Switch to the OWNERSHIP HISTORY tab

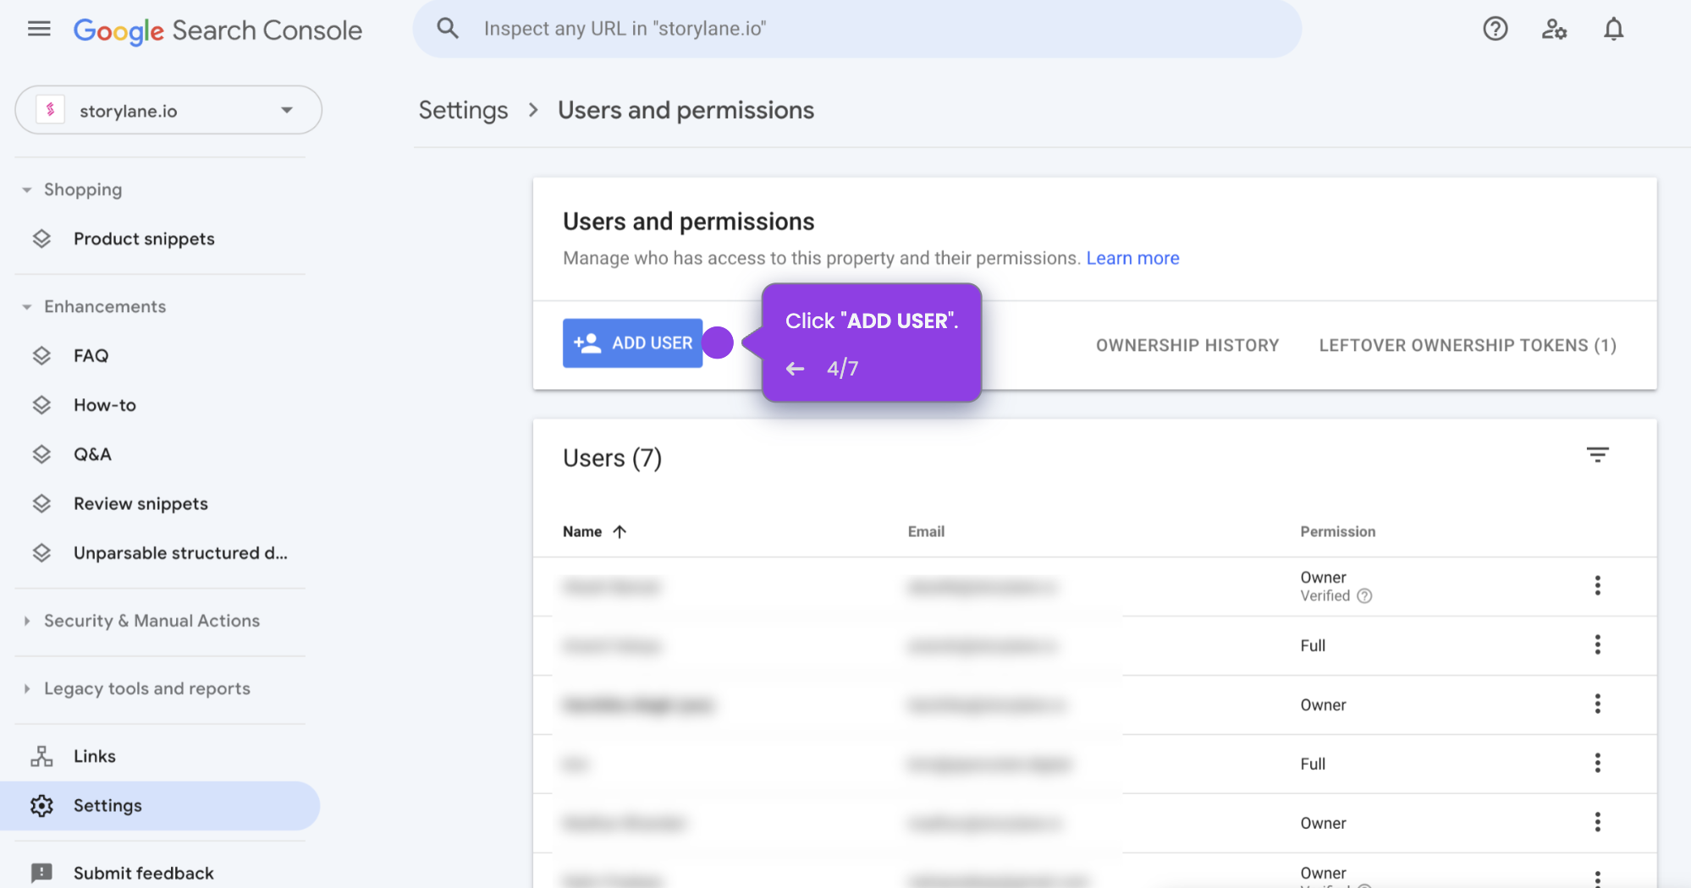[1187, 344]
